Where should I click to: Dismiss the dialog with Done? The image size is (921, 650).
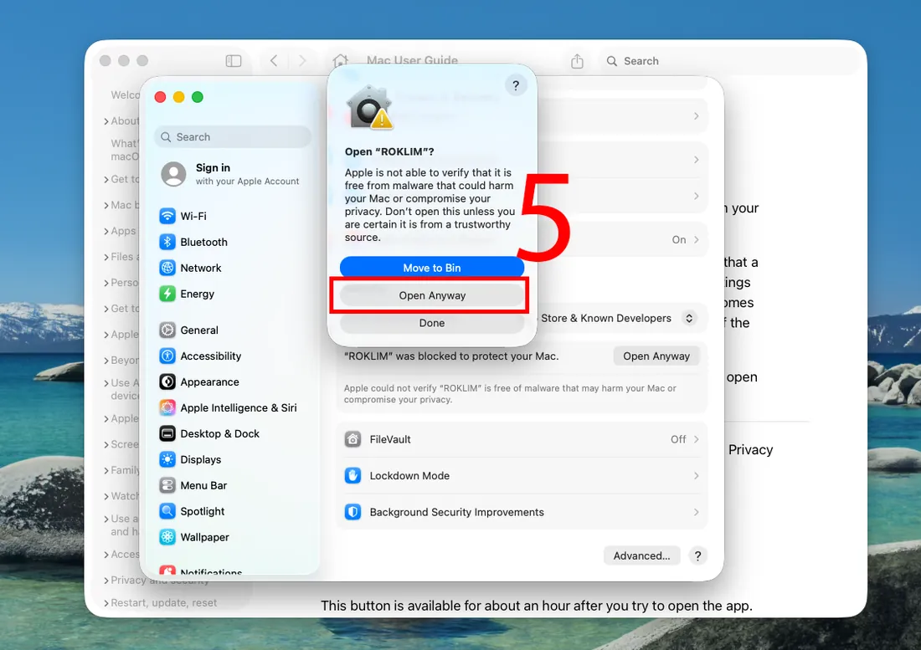(x=432, y=323)
